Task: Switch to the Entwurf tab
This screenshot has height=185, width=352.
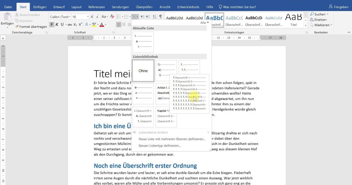Action: point(59,7)
